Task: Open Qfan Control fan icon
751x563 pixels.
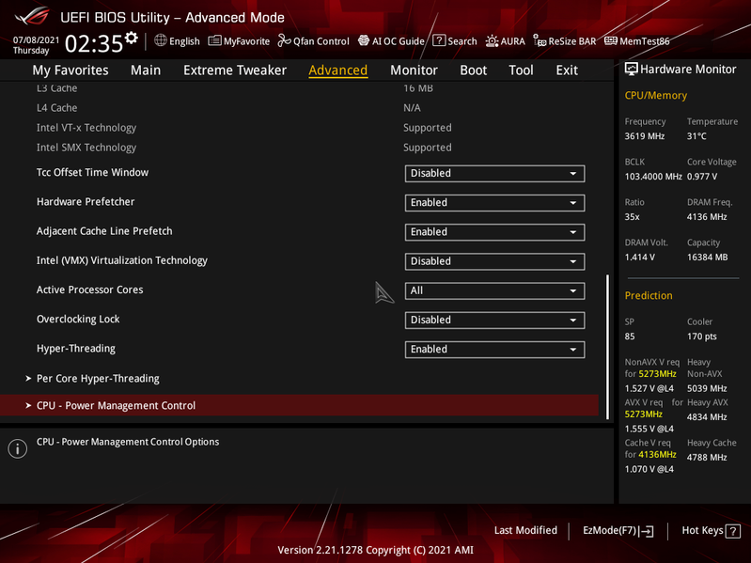Action: coord(284,40)
